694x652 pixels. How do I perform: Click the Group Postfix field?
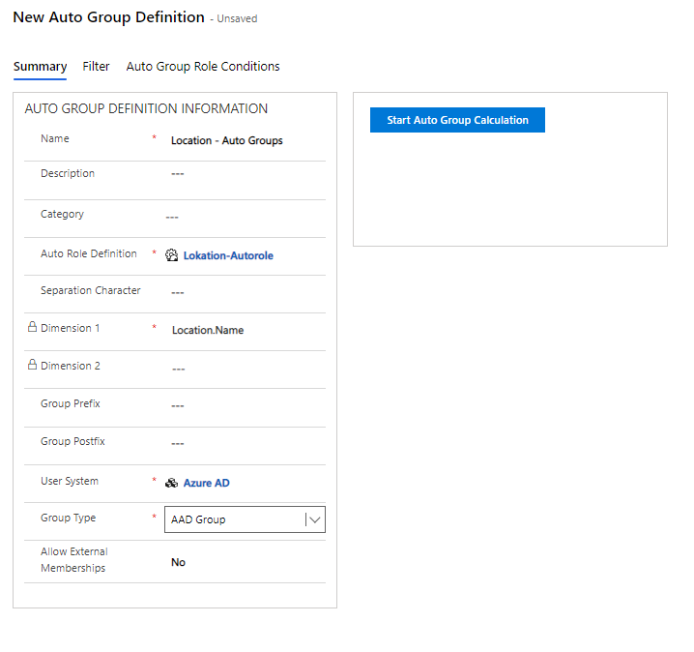tap(242, 444)
